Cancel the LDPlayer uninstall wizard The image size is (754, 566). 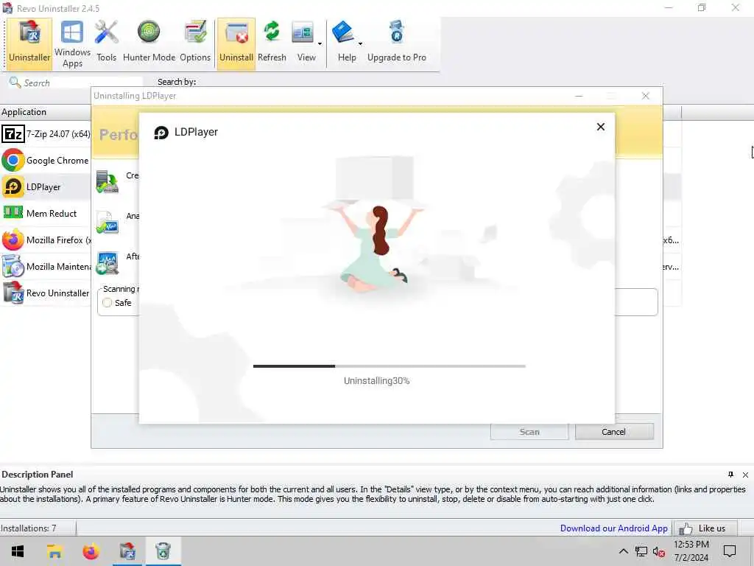pos(614,432)
